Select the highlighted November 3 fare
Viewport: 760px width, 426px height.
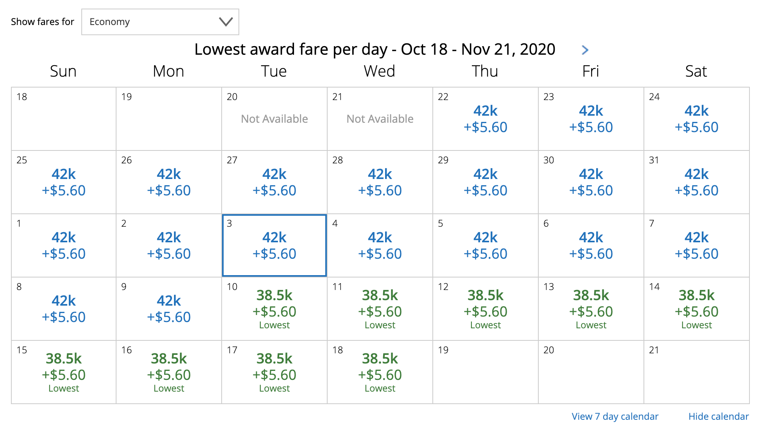274,245
